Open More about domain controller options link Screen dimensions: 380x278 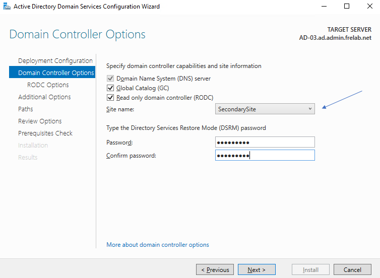(x=158, y=245)
